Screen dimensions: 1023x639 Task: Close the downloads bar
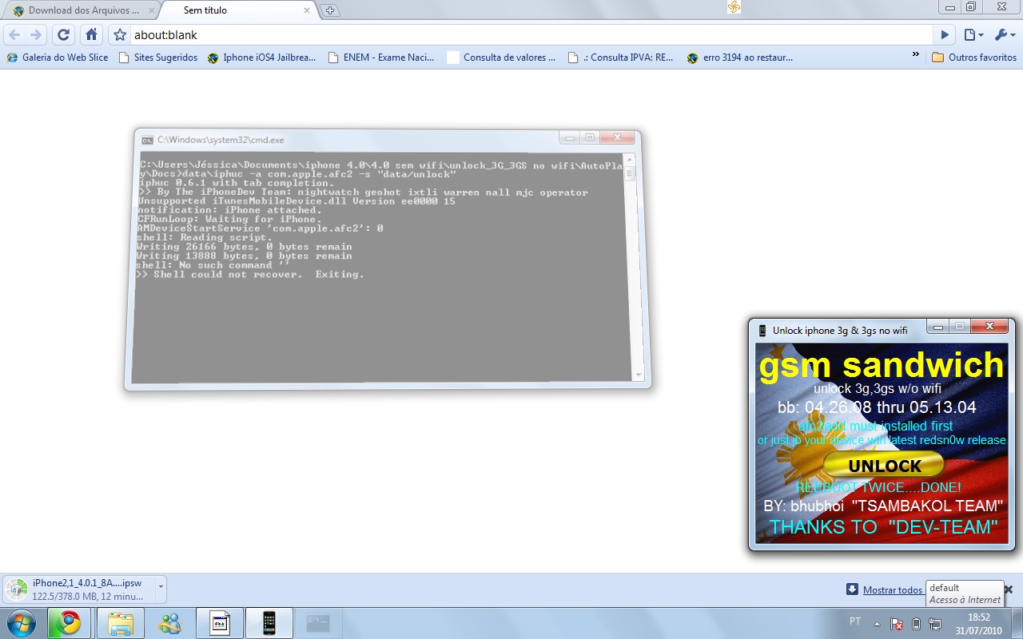pyautogui.click(x=1009, y=589)
